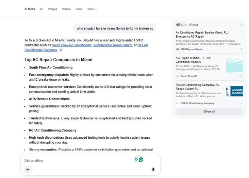Click the South Flow AC source name

click(189, 76)
